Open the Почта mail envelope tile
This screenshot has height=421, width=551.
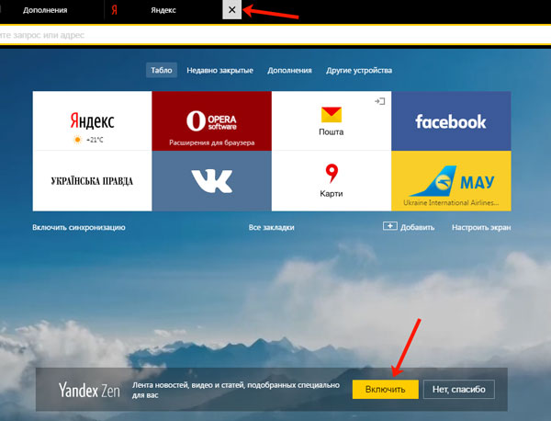coord(332,120)
